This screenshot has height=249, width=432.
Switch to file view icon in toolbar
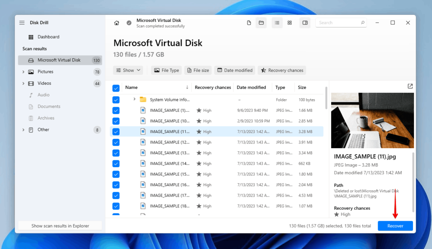[249, 23]
